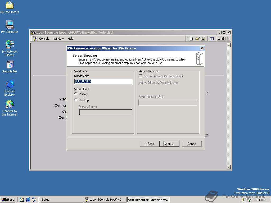The width and height of the screenshot is (271, 203).
Task: Click the todo window title bar icon
Action: coord(33,33)
